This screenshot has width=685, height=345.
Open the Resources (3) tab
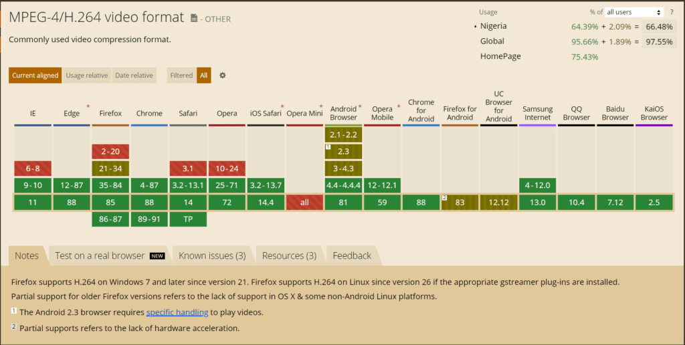click(x=289, y=255)
